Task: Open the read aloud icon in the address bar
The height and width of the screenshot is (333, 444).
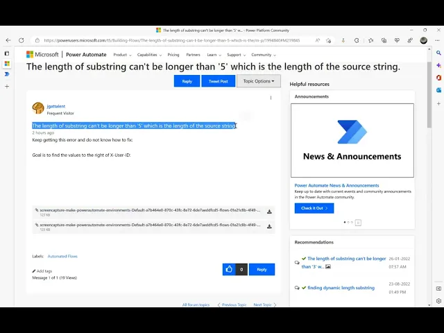Action: pos(318,40)
